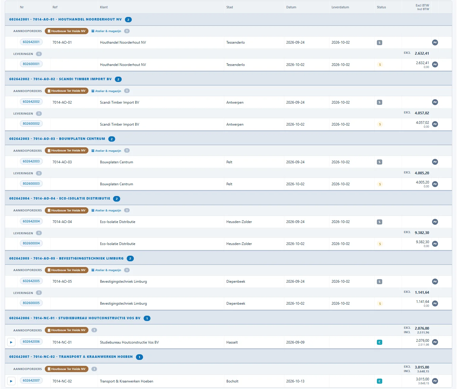Open order number 602642005 link

pyautogui.click(x=31, y=281)
